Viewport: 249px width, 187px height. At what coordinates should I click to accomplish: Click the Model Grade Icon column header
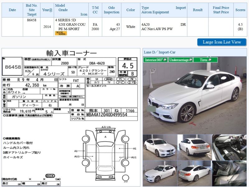(x=71, y=10)
